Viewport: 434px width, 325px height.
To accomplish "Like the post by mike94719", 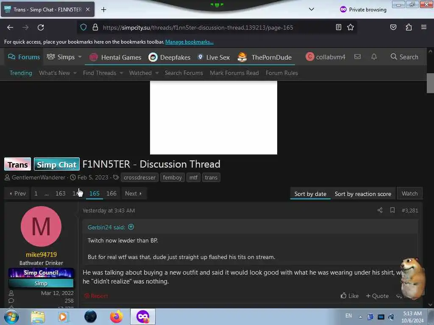I will (350, 296).
